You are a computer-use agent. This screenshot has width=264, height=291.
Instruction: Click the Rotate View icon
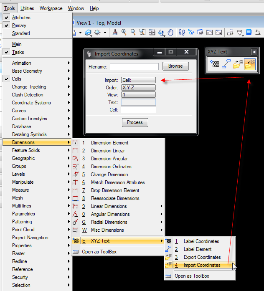161,33
